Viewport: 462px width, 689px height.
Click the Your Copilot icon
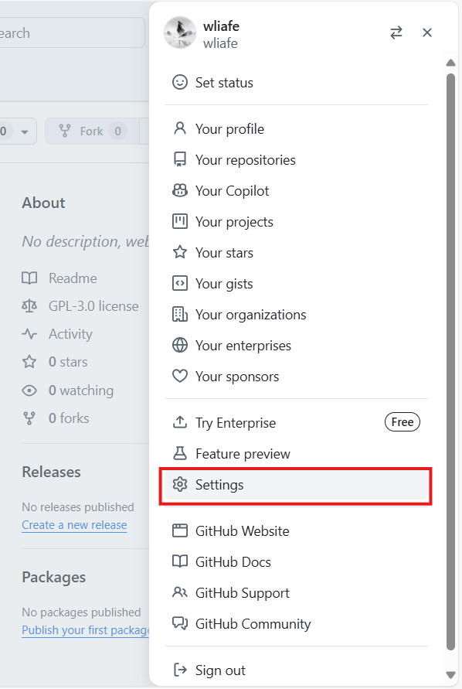click(179, 190)
